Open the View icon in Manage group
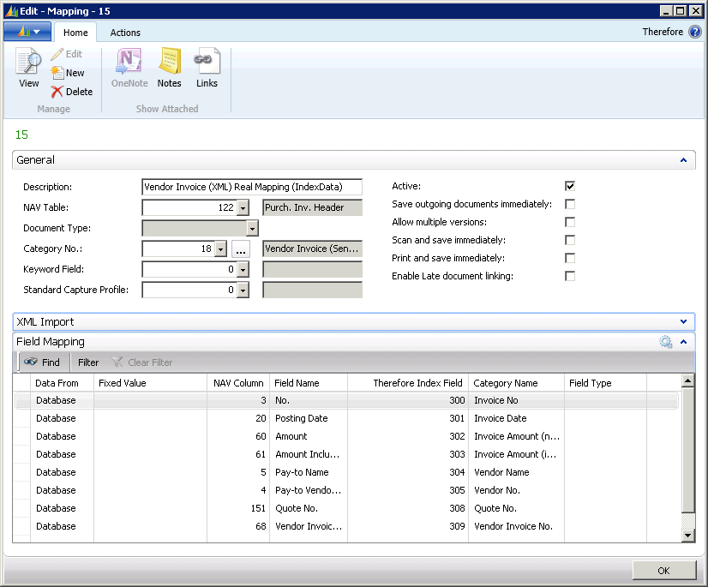The image size is (708, 587). [28, 69]
